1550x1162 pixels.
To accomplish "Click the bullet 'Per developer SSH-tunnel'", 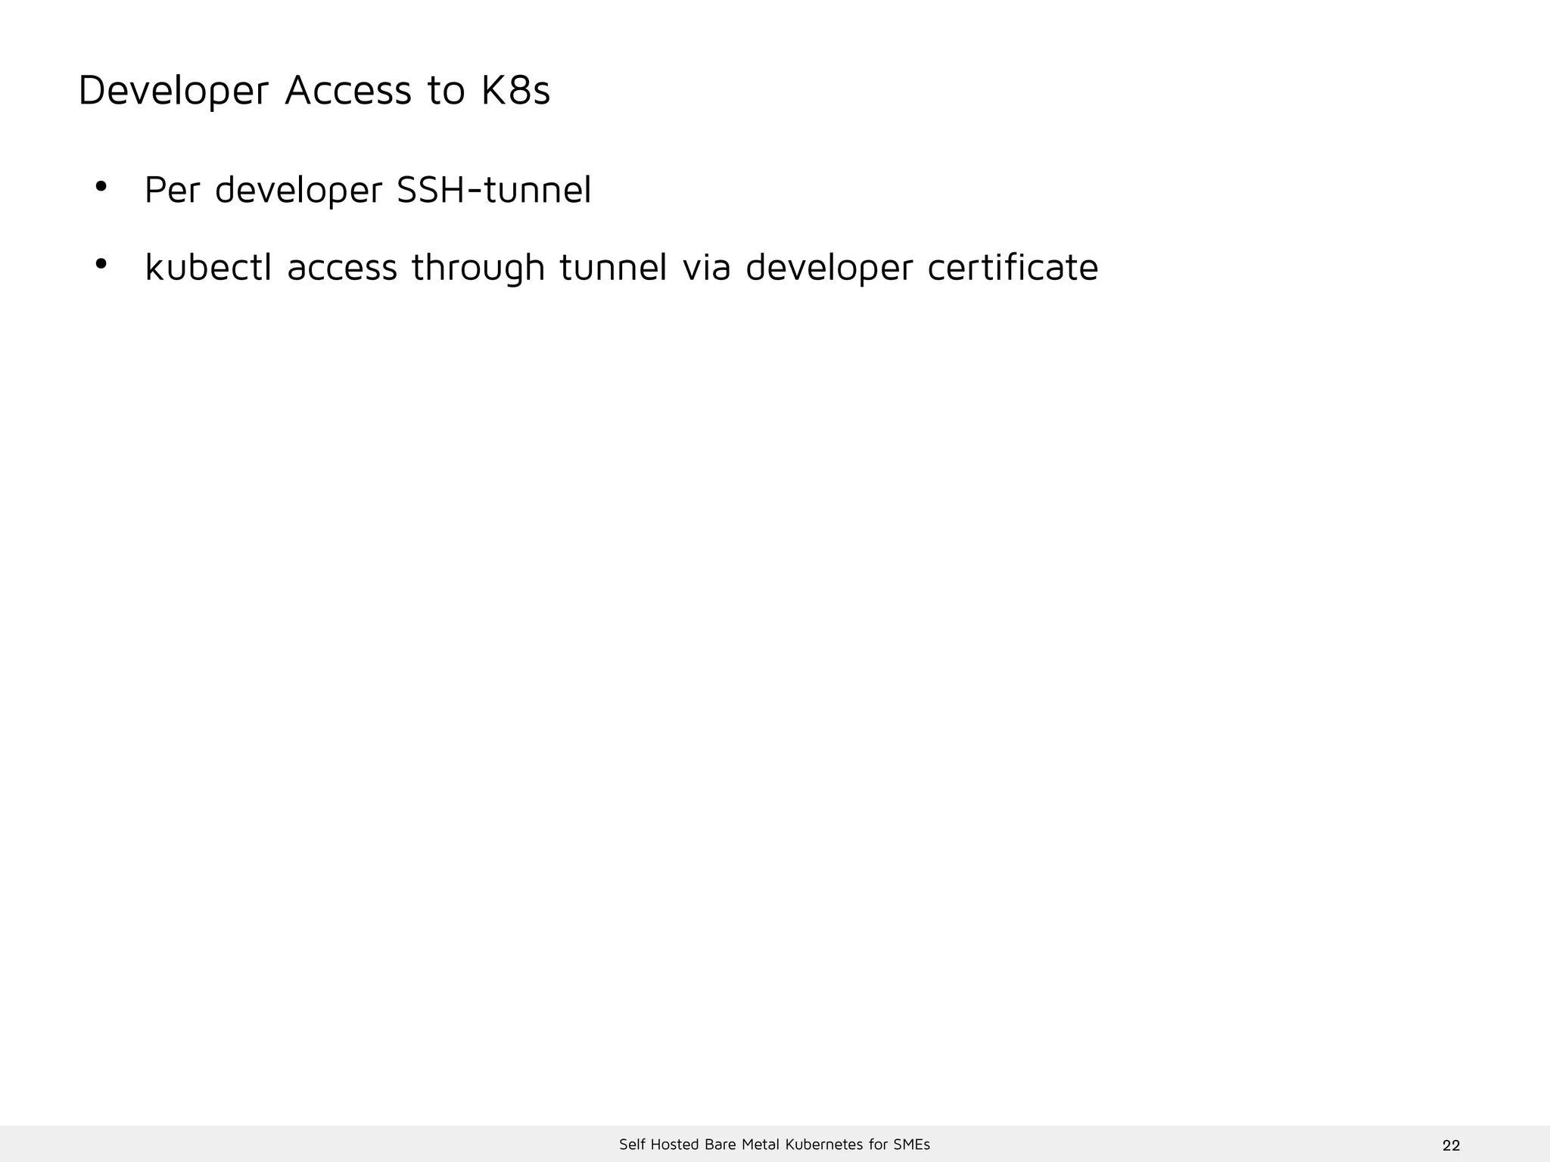I will [368, 190].
